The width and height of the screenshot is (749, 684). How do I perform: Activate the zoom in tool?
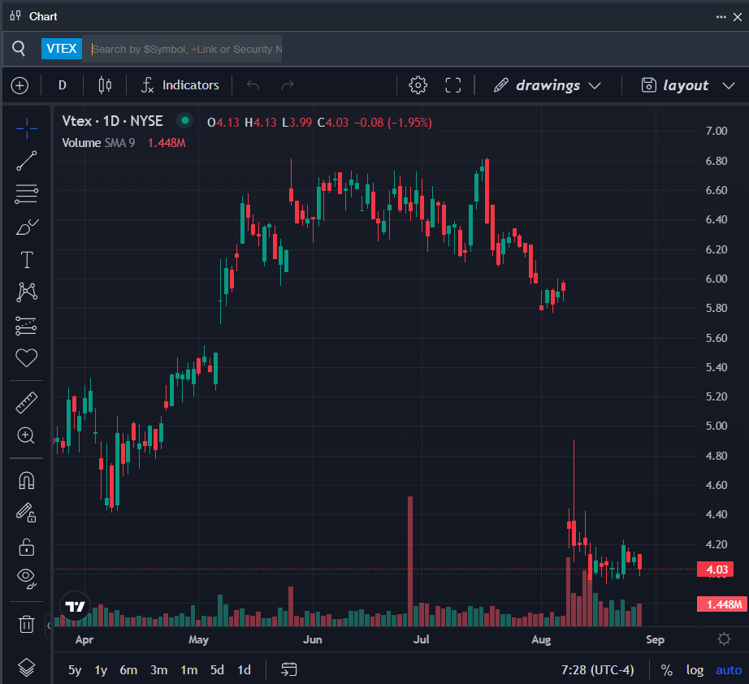[x=26, y=435]
